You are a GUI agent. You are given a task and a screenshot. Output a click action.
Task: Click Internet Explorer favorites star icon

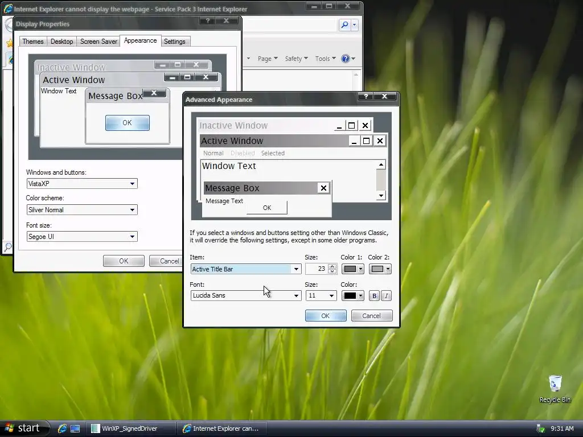pyautogui.click(x=9, y=43)
